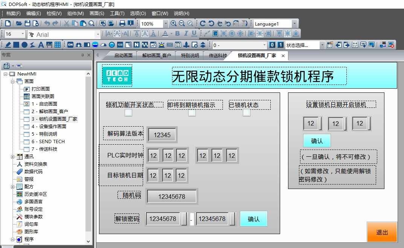
Task: Select the table grid tool
Action: (x=58, y=45)
